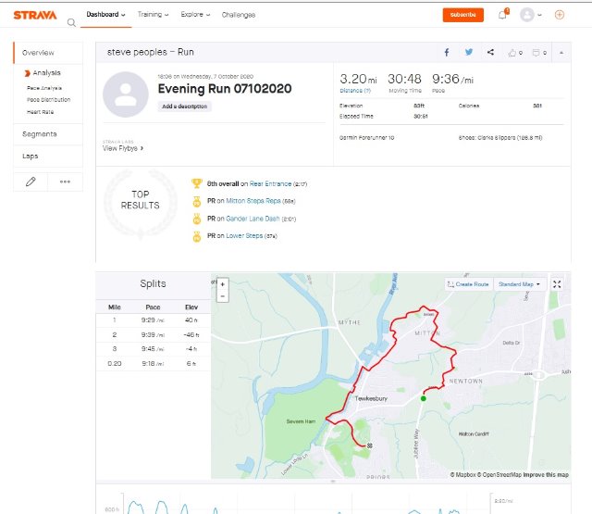Open the Standard Map style dropdown

pos(520,284)
